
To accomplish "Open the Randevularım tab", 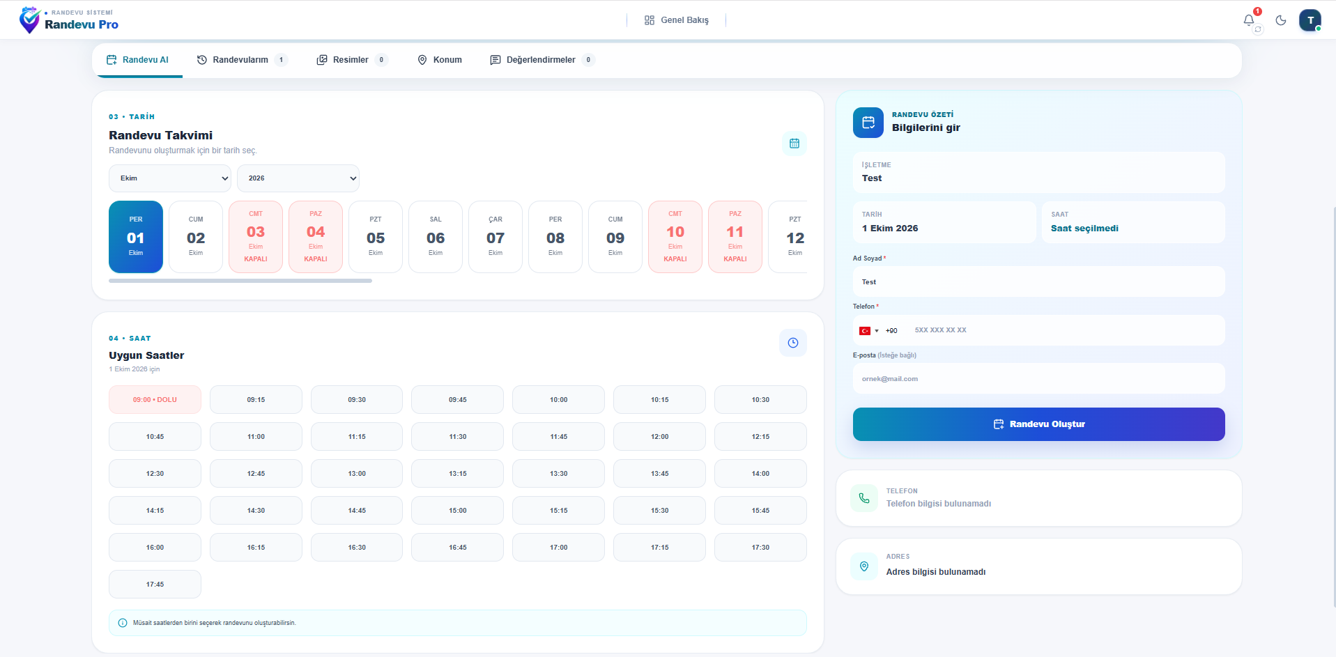I will (242, 60).
